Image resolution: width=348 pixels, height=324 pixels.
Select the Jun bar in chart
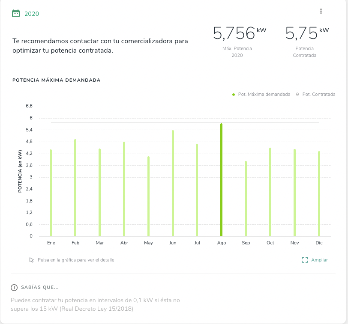click(x=173, y=183)
